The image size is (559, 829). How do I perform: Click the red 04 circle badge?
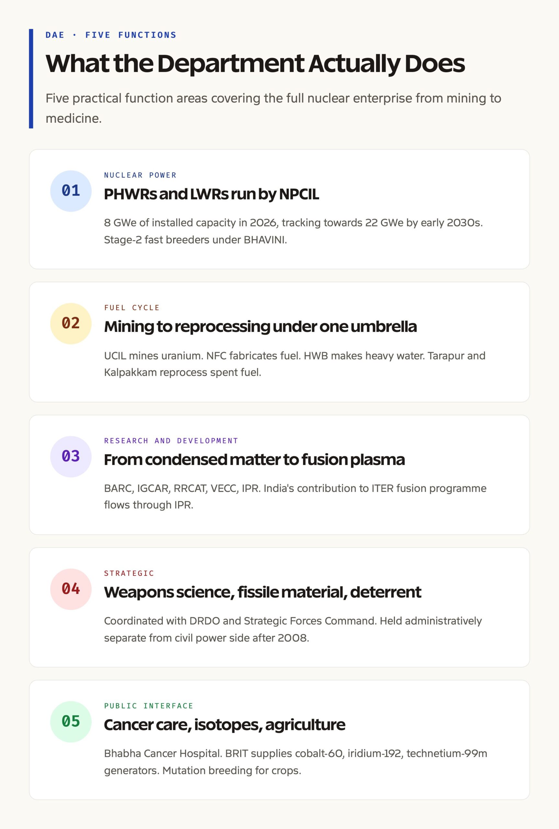(x=71, y=589)
